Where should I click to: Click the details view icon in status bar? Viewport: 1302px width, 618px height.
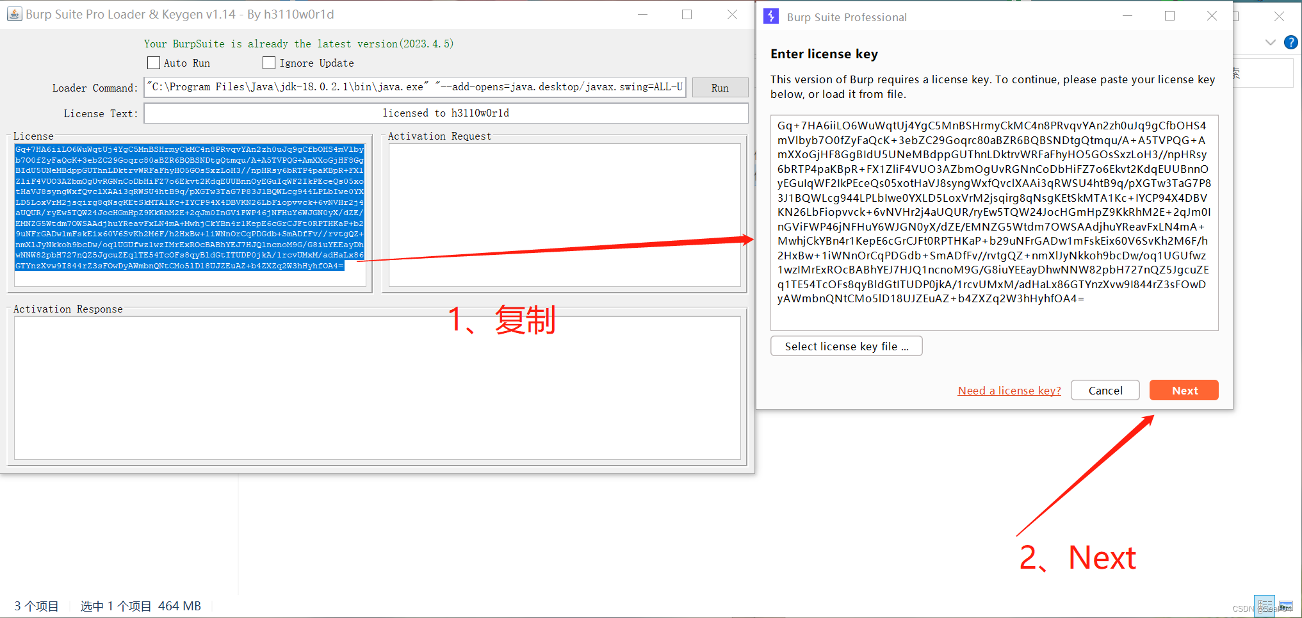[x=1265, y=606]
